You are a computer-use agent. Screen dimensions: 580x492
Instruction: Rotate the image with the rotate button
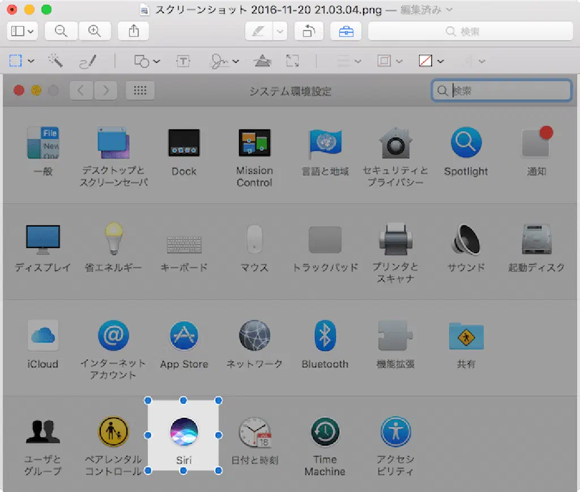coord(309,32)
